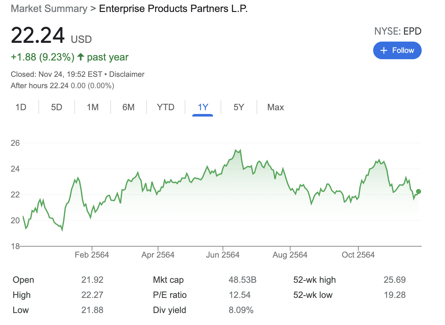Select the 1Y time range tab
445x325 pixels.
coord(203,107)
